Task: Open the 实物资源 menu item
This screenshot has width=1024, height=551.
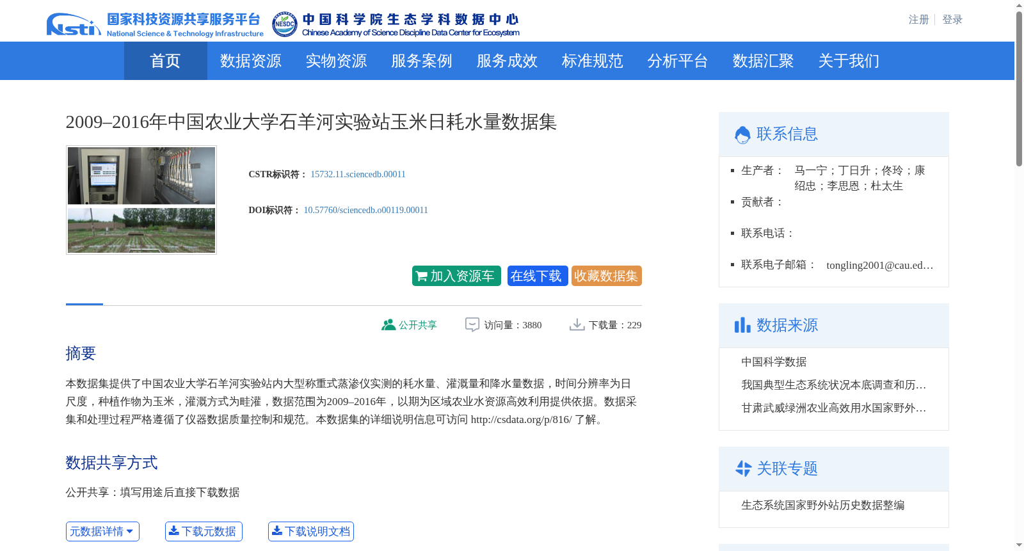Action: [336, 61]
